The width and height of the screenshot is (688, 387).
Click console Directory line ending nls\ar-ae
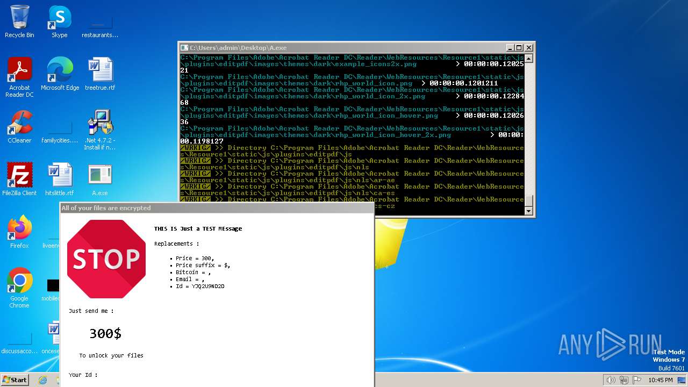pos(352,177)
